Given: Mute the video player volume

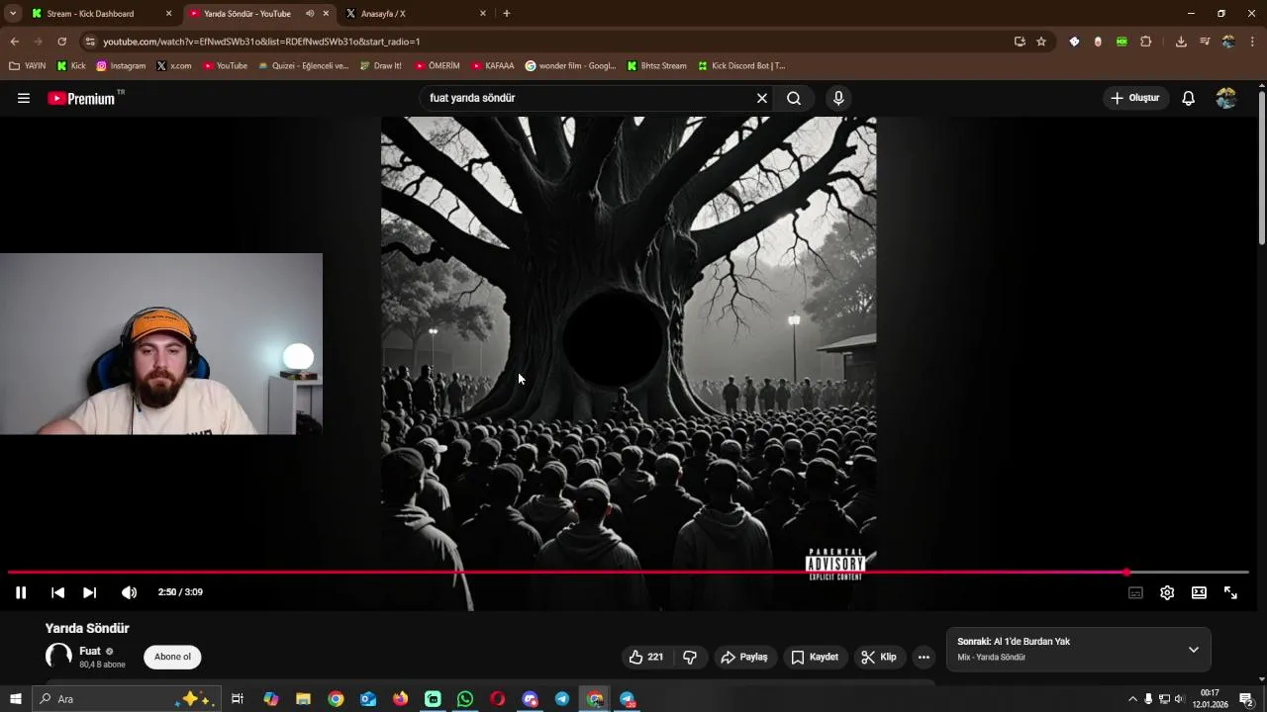Looking at the screenshot, I should (x=129, y=592).
